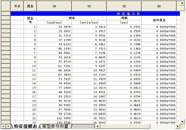Select period cell 0.0610
This screenshot has width=186, height=130.
124,118
